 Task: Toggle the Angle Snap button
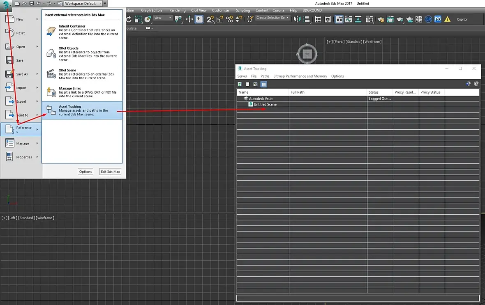pyautogui.click(x=220, y=19)
